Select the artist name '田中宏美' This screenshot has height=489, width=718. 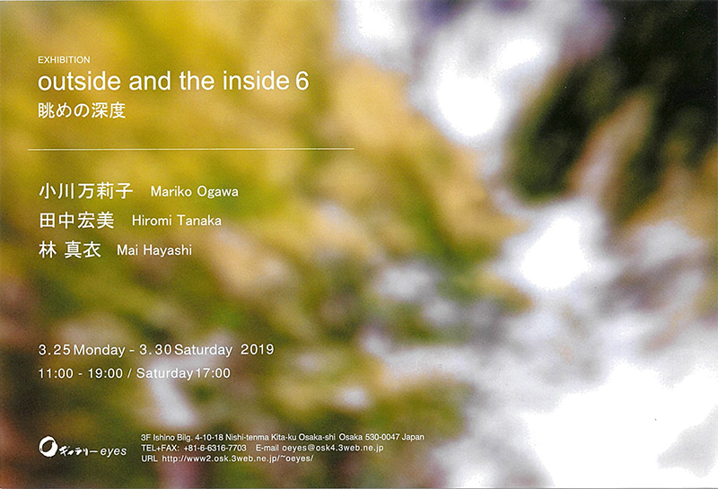(76, 220)
